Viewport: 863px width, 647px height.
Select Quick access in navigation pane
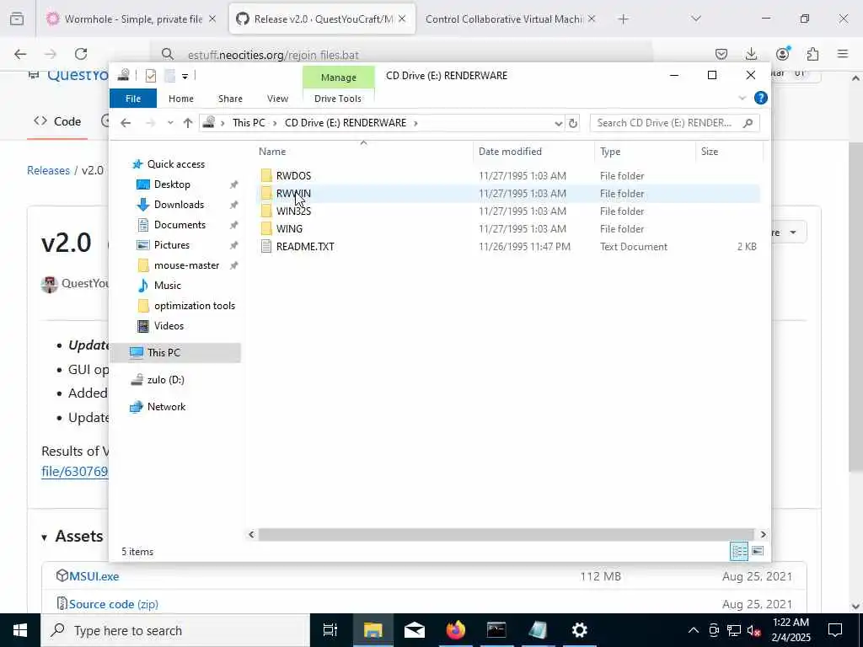pyautogui.click(x=175, y=164)
